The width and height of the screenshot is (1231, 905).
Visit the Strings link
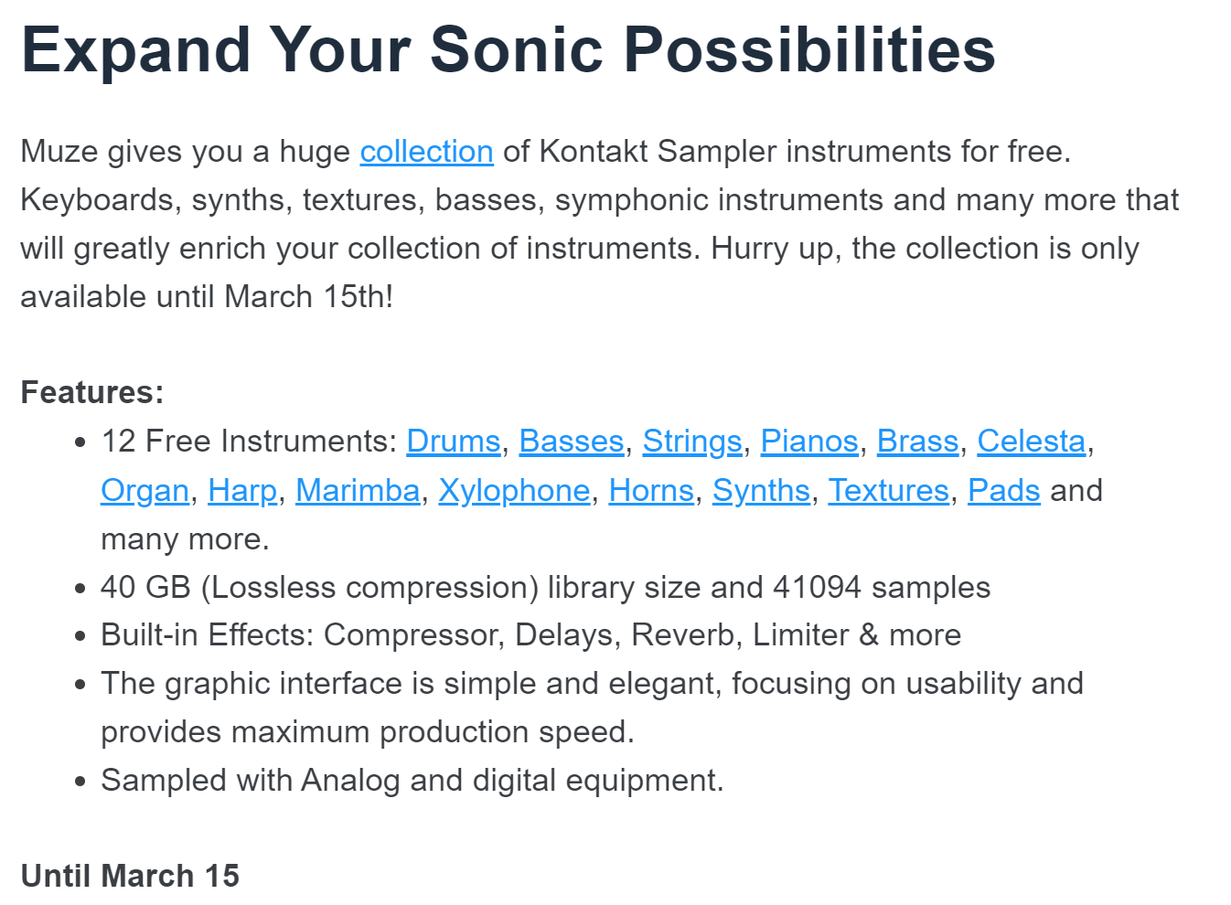[692, 442]
